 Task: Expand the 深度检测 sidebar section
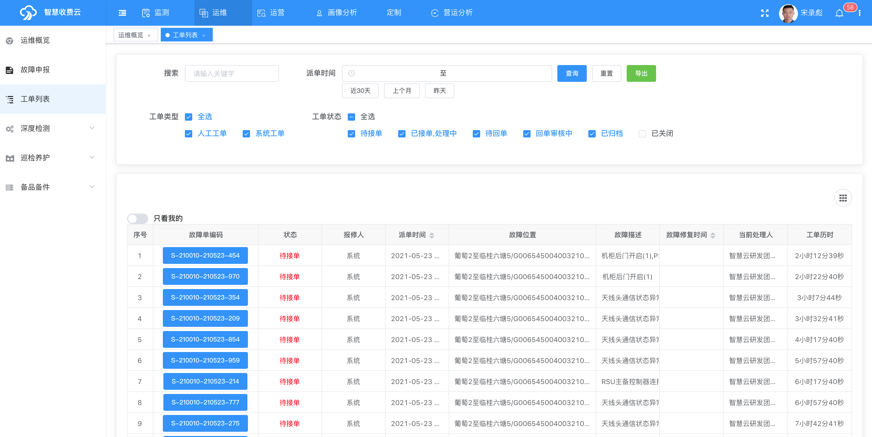(x=53, y=129)
